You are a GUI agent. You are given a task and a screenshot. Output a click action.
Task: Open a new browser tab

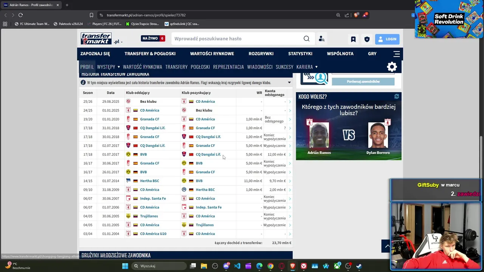tap(67, 5)
